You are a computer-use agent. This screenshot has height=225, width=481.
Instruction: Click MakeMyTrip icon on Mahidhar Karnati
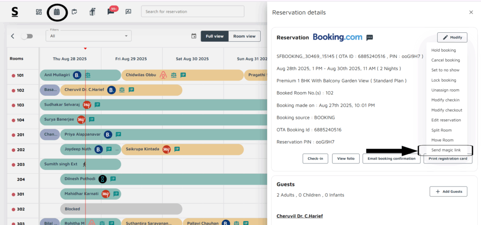pyautogui.click(x=106, y=194)
